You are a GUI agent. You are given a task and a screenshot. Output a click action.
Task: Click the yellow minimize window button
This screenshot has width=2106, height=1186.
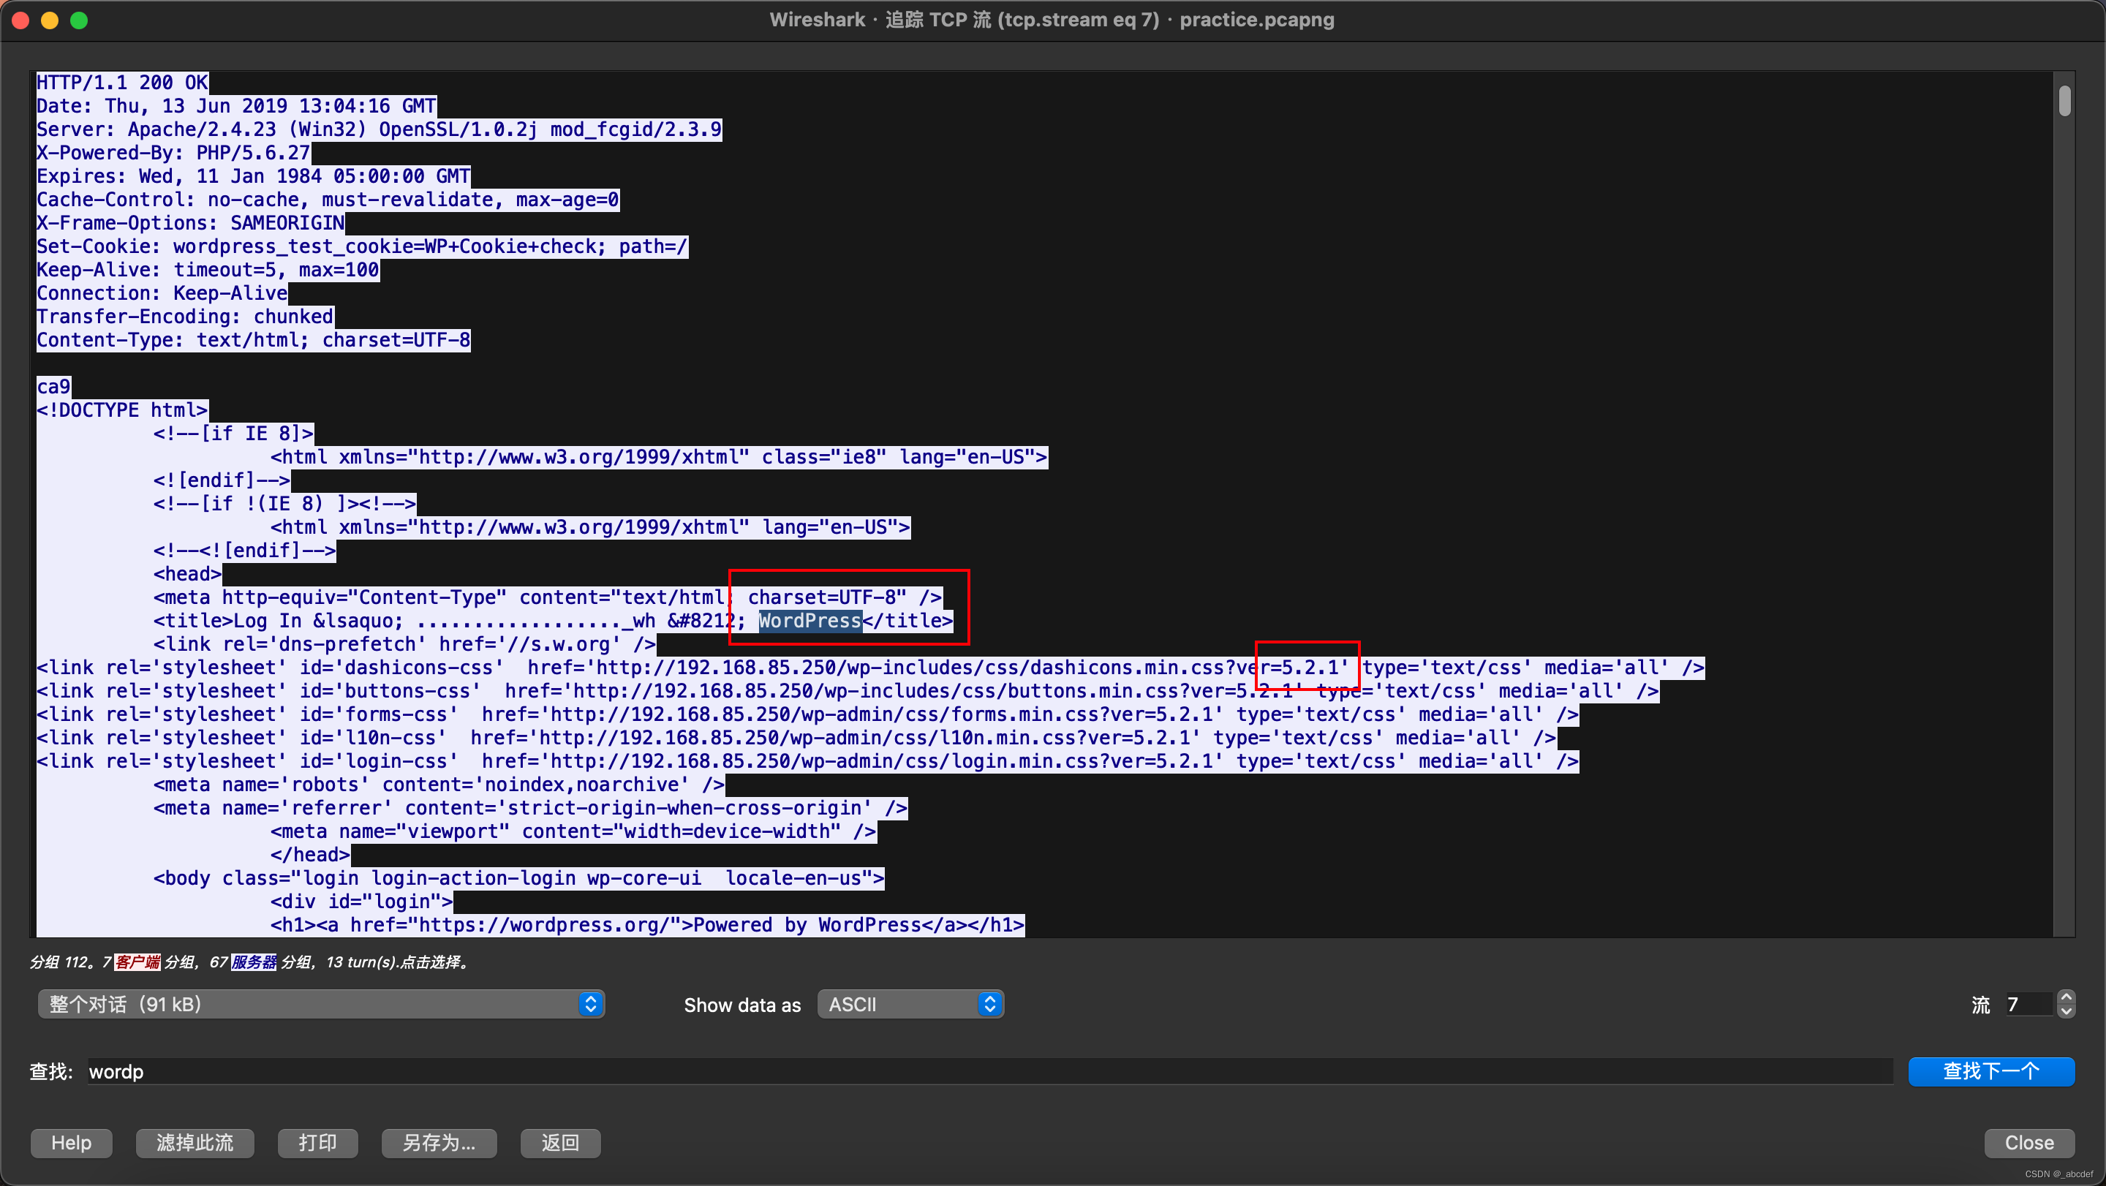point(50,20)
